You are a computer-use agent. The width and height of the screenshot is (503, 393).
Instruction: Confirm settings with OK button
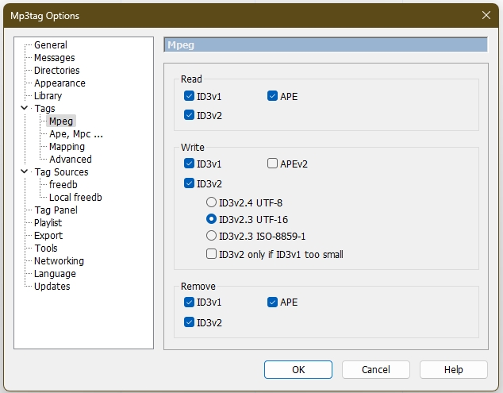298,369
